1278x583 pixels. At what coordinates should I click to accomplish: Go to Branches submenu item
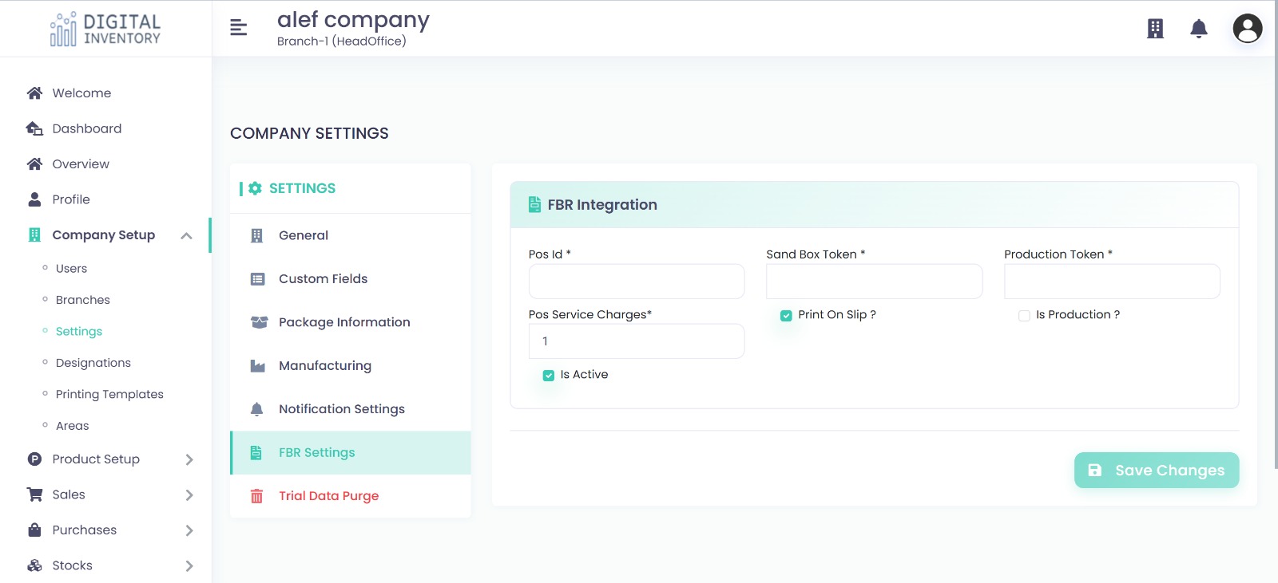(x=83, y=300)
